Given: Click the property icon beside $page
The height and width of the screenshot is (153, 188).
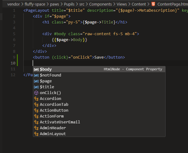Looking at the screenshot, I should pos(36,81).
